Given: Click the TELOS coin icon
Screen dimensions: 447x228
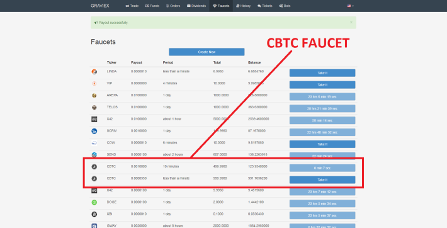Looking at the screenshot, I should point(94,107).
